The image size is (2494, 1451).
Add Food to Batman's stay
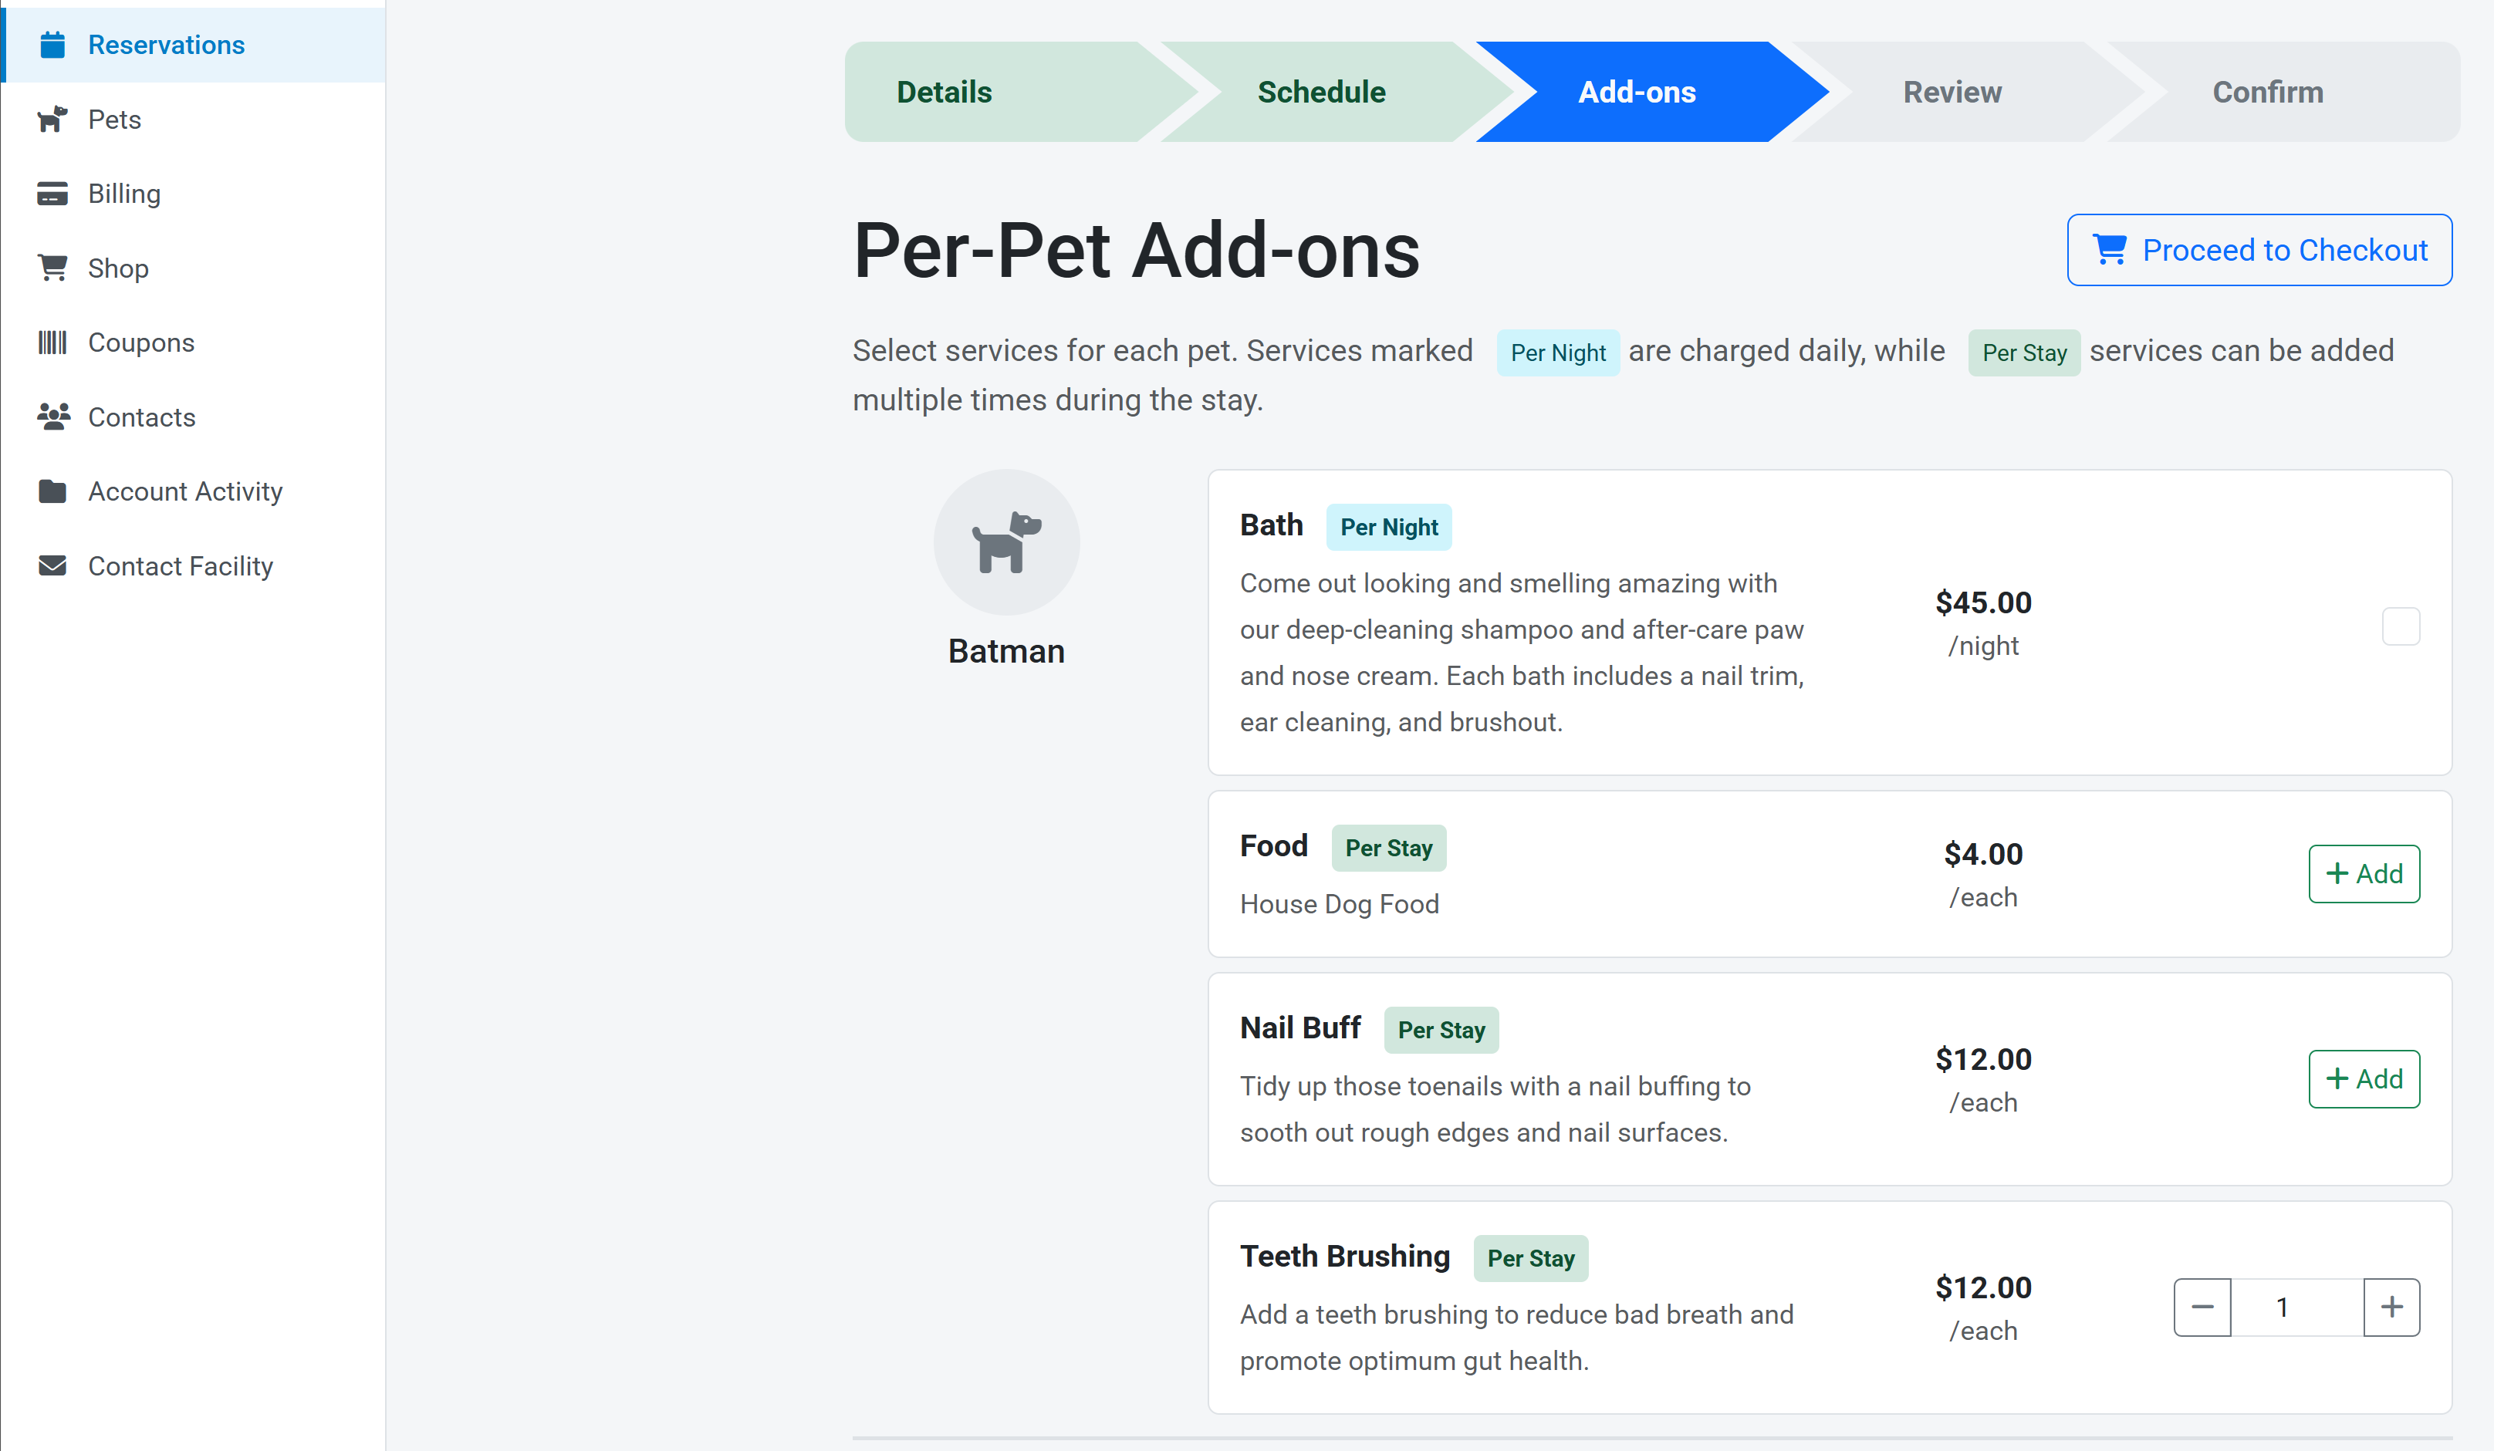point(2364,873)
